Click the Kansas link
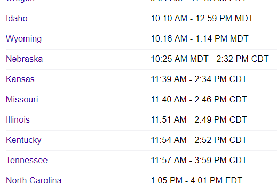 (x=20, y=79)
